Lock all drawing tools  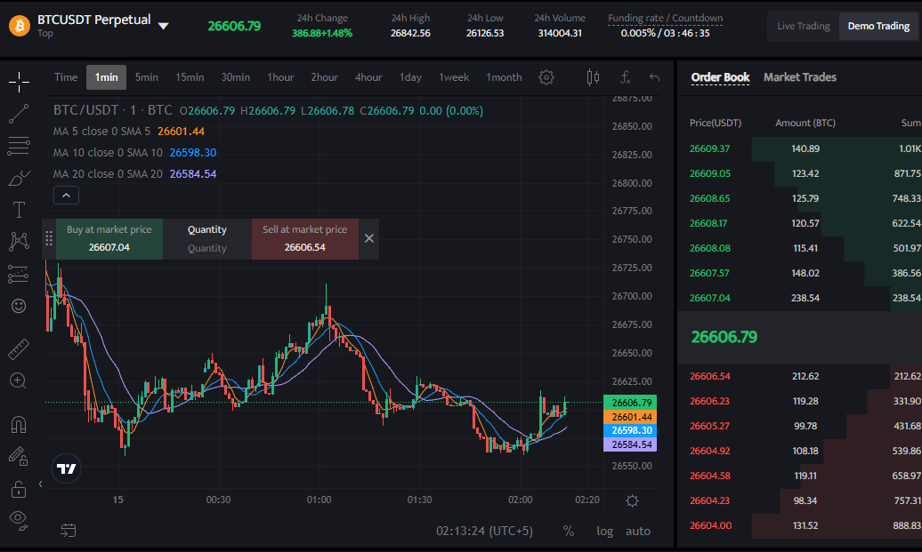[x=18, y=489]
